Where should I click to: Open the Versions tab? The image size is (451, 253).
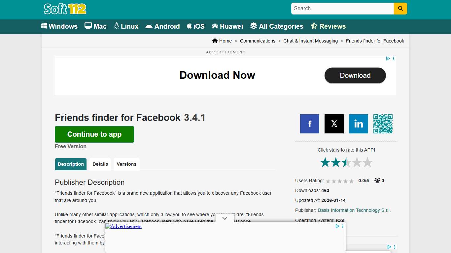126,164
